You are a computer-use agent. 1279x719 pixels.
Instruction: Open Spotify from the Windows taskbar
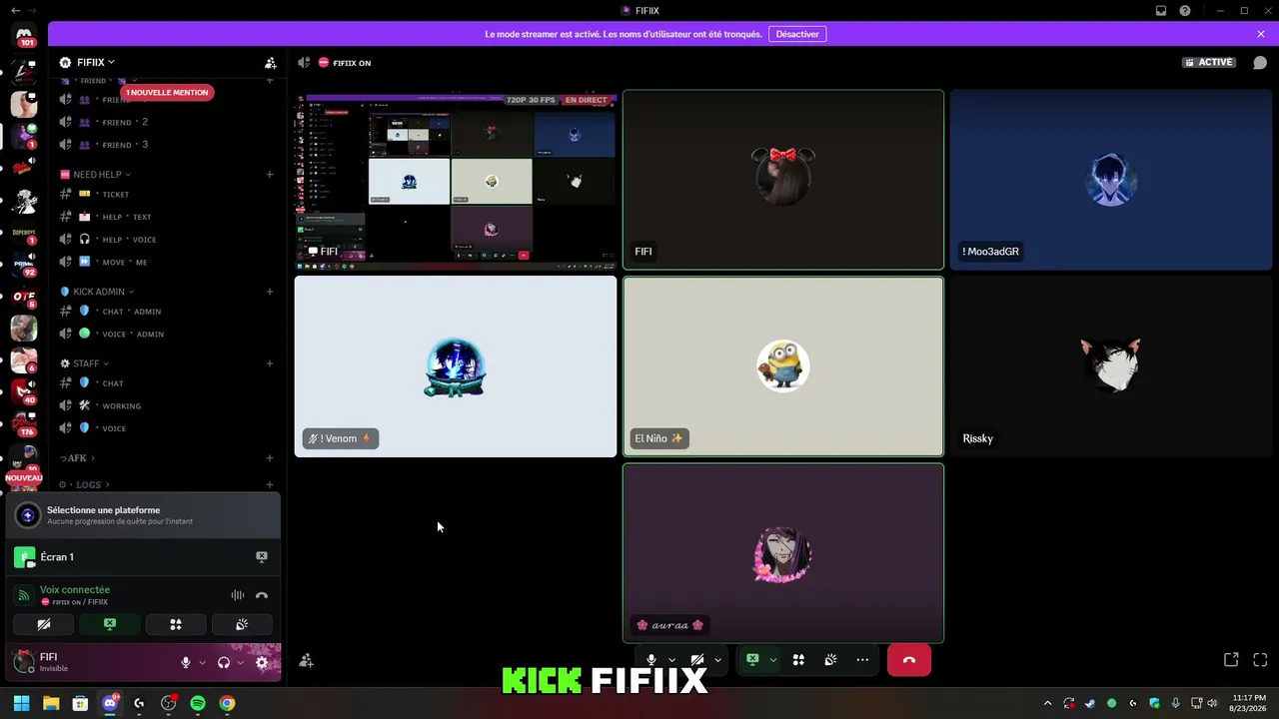[x=198, y=703]
